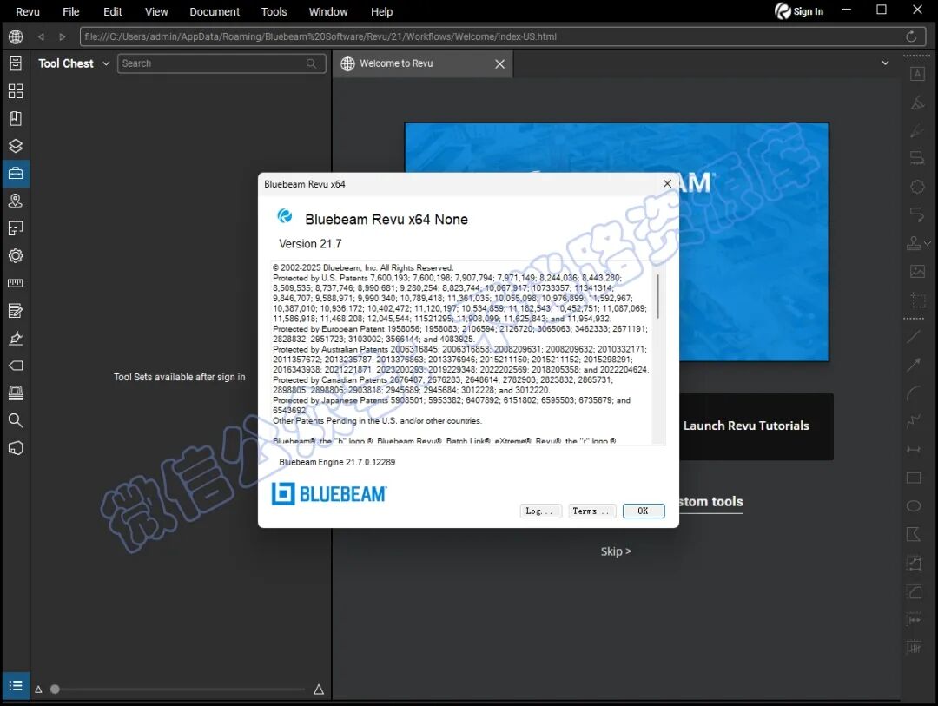The image size is (938, 706).
Task: Open the Revu menu
Action: tap(28, 11)
